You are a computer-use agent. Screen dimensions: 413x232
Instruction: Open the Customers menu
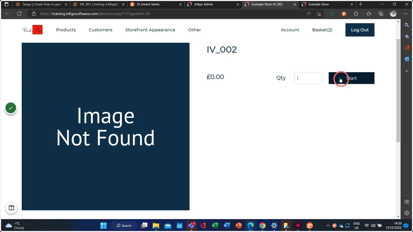coord(100,30)
